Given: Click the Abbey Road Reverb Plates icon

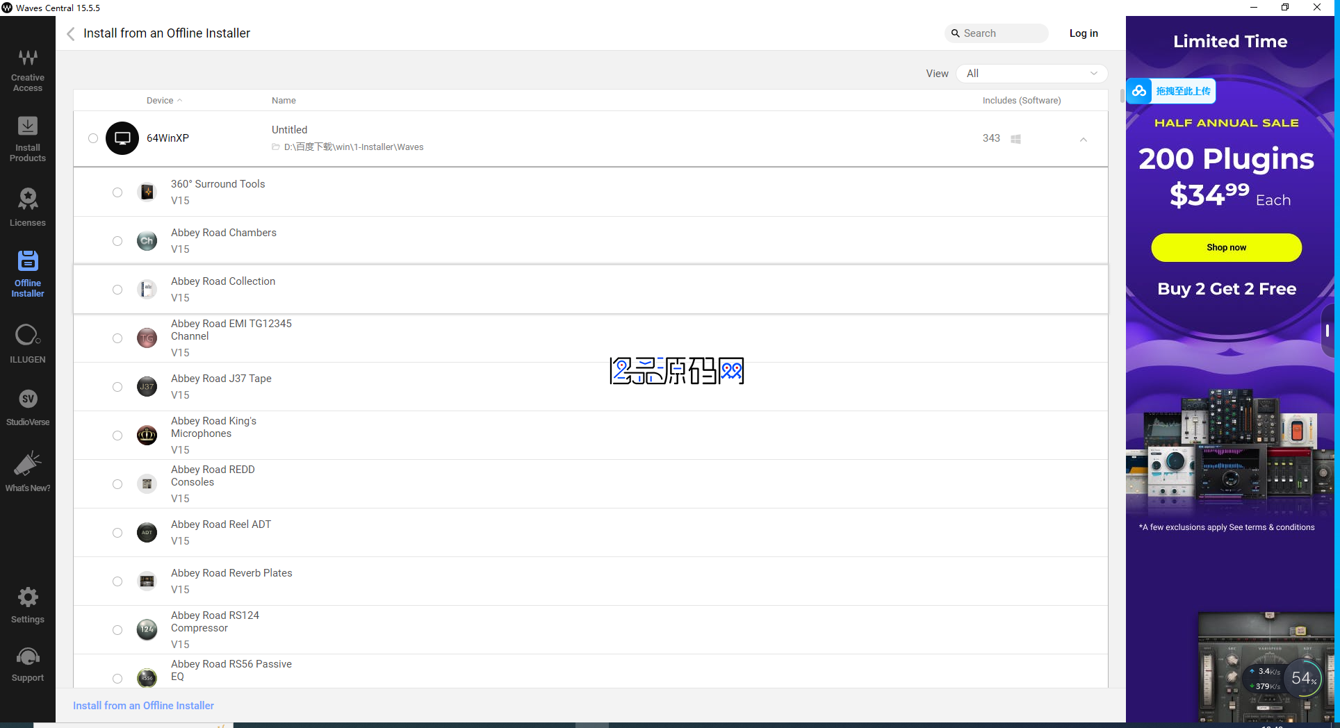Looking at the screenshot, I should [x=147, y=581].
